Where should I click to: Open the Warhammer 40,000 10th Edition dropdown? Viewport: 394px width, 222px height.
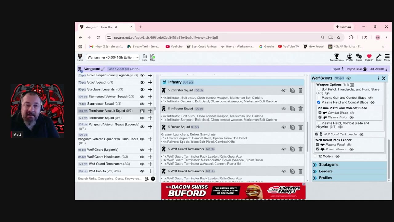click(113, 57)
